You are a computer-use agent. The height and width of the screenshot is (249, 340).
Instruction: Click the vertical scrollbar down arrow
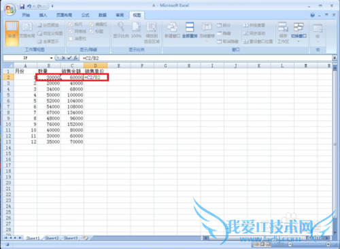pos(335,233)
